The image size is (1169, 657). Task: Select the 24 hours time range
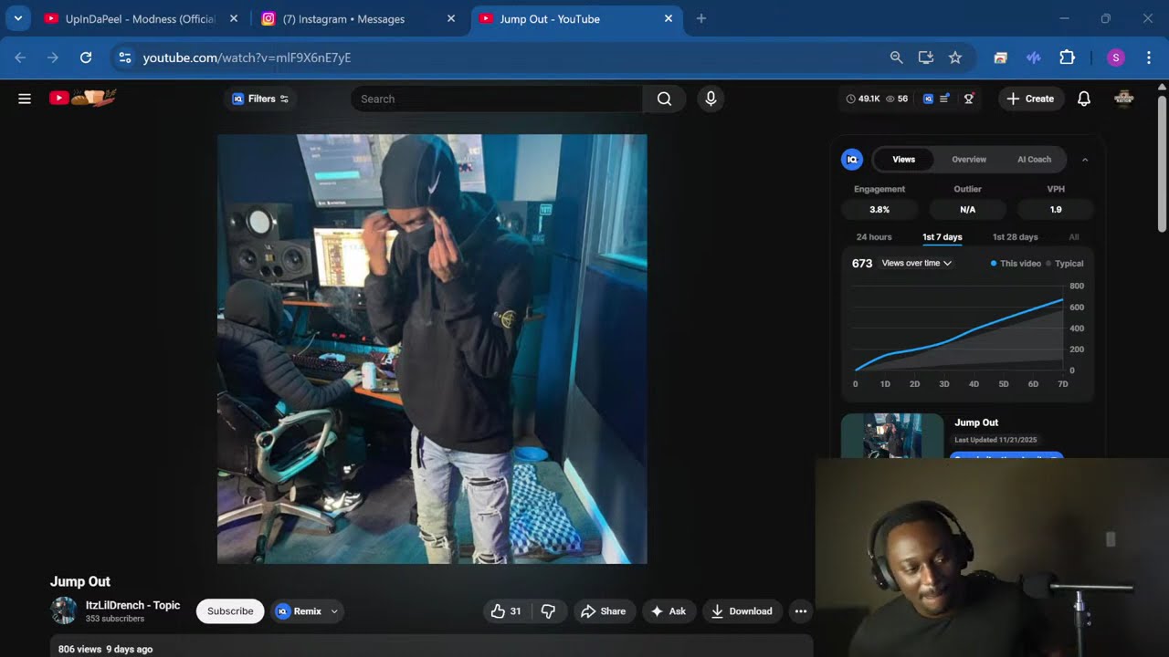[x=873, y=237]
